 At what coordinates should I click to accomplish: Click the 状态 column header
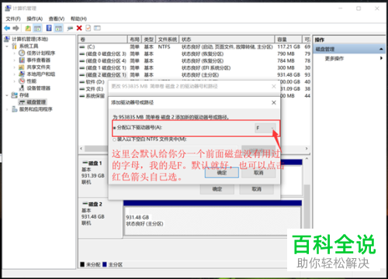[x=227, y=40]
